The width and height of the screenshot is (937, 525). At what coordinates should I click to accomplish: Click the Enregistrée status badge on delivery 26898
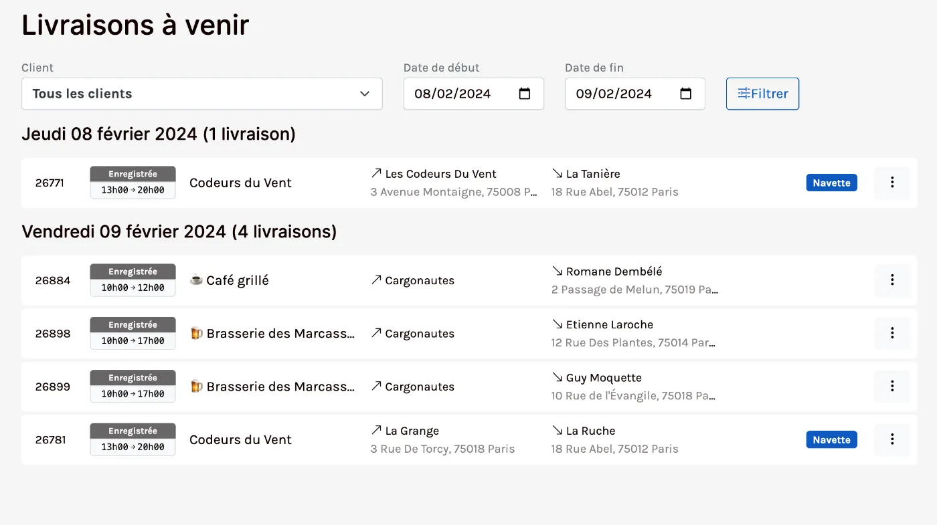[133, 333]
